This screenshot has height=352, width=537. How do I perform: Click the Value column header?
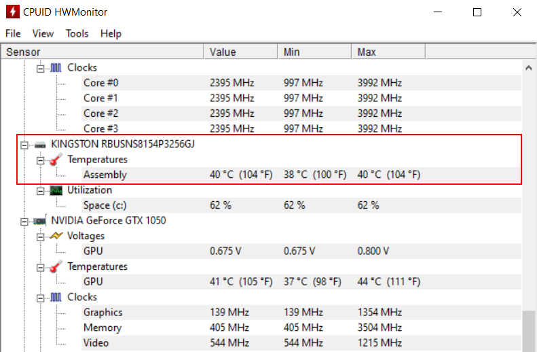click(x=241, y=52)
